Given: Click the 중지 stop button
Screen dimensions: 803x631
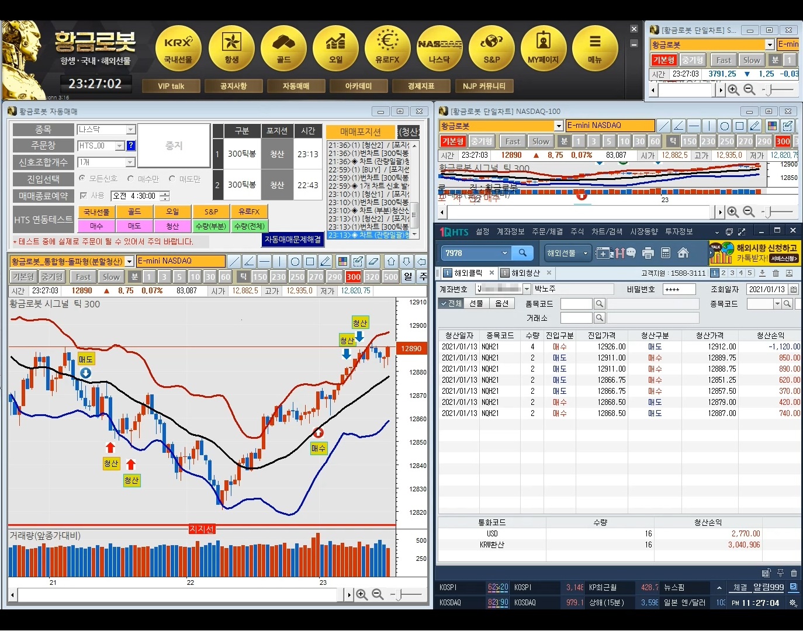Looking at the screenshot, I should 174,145.
